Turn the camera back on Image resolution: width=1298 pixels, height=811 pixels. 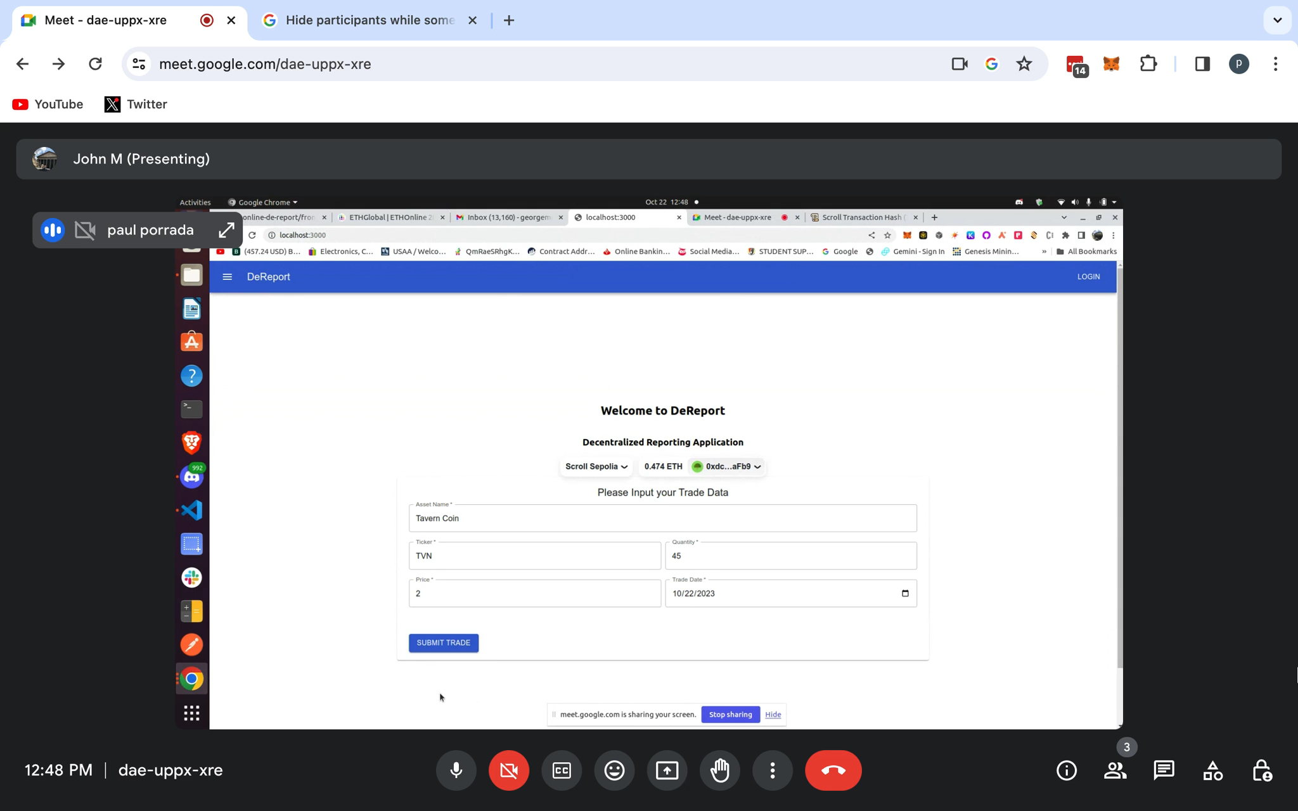point(508,770)
